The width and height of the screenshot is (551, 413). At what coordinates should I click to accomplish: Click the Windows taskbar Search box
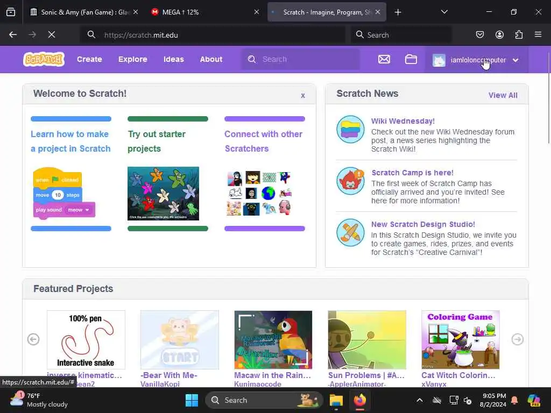(x=264, y=400)
